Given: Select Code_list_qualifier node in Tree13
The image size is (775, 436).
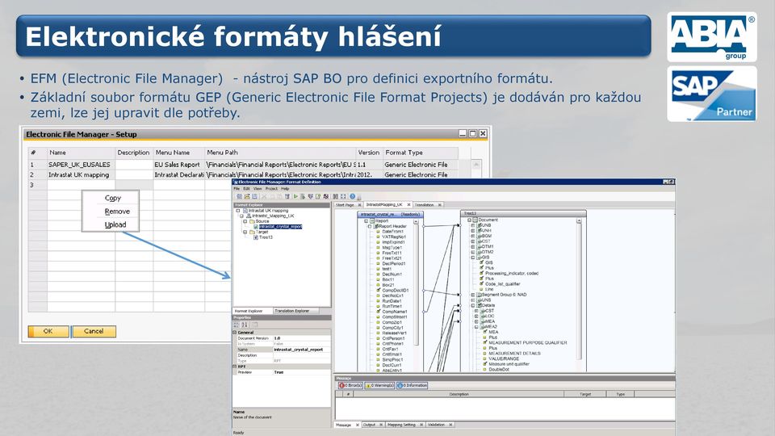Looking at the screenshot, I should coord(503,283).
